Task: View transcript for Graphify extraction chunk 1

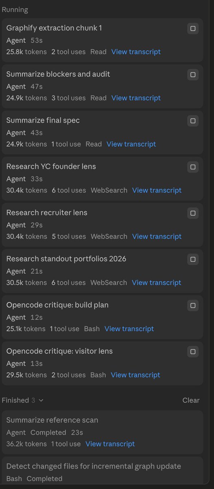Action: pos(136,52)
